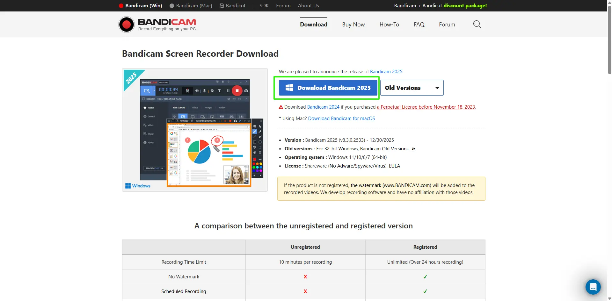Image resolution: width=612 pixels, height=301 pixels.
Task: Click the warning triangle beside Bandicam 2024 notice
Action: pyautogui.click(x=280, y=107)
